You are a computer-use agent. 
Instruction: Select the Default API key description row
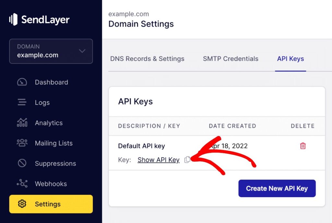click(141, 146)
